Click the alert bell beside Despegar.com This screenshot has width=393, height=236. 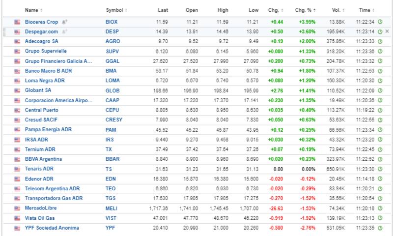click(x=64, y=31)
